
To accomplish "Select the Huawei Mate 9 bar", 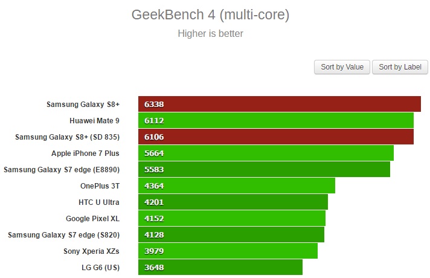I will [x=275, y=120].
